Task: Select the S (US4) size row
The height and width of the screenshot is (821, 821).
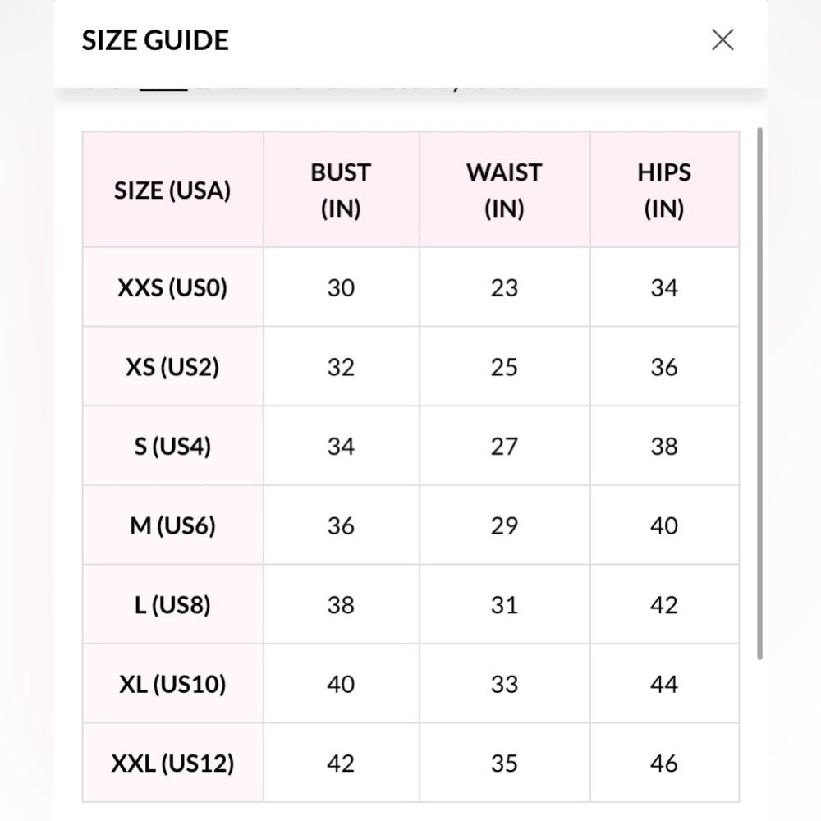Action: pyautogui.click(x=411, y=446)
